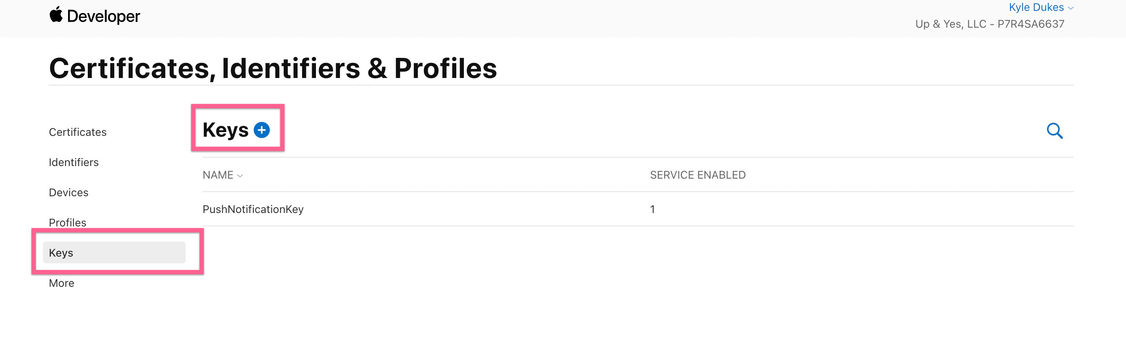Click the service enabled count for PushNotificationKey

point(652,209)
